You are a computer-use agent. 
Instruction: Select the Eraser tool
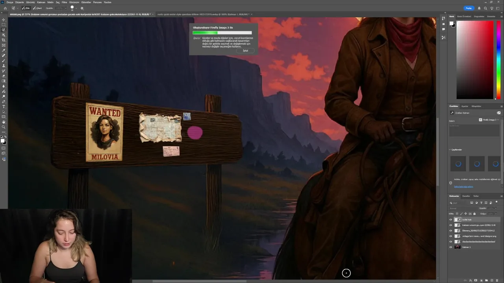click(x=4, y=76)
